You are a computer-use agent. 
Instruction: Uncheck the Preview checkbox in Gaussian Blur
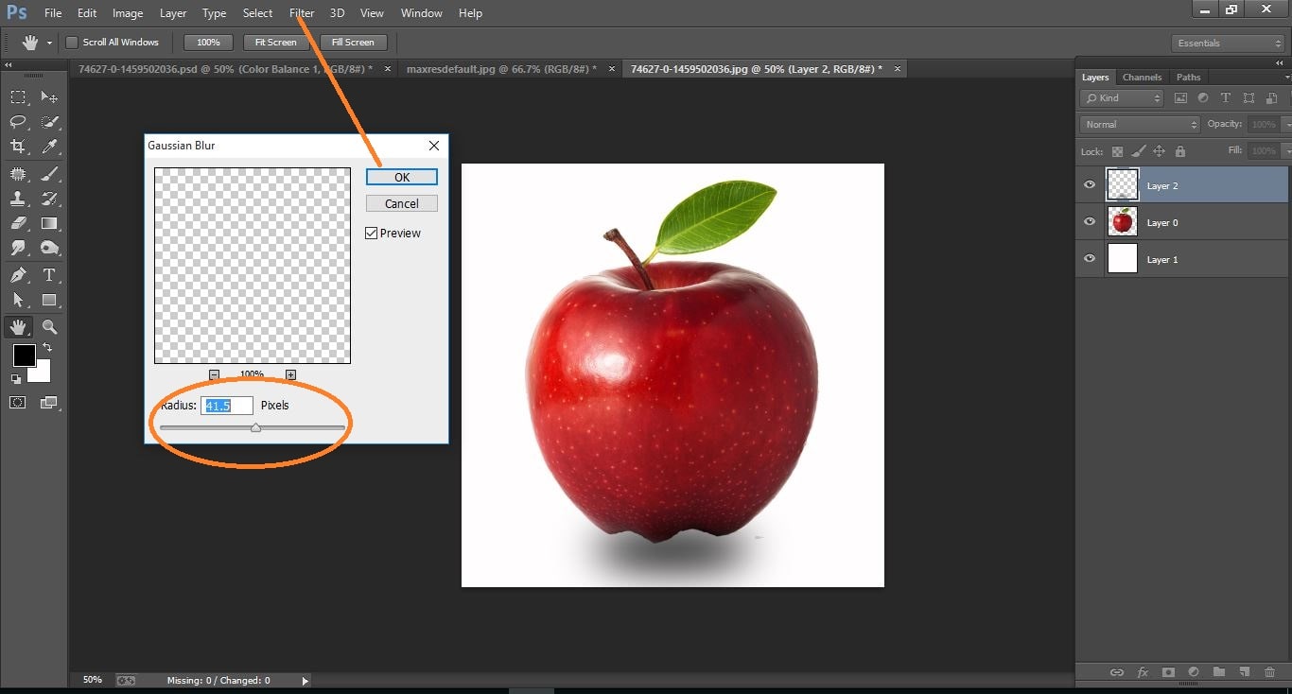[x=371, y=233]
